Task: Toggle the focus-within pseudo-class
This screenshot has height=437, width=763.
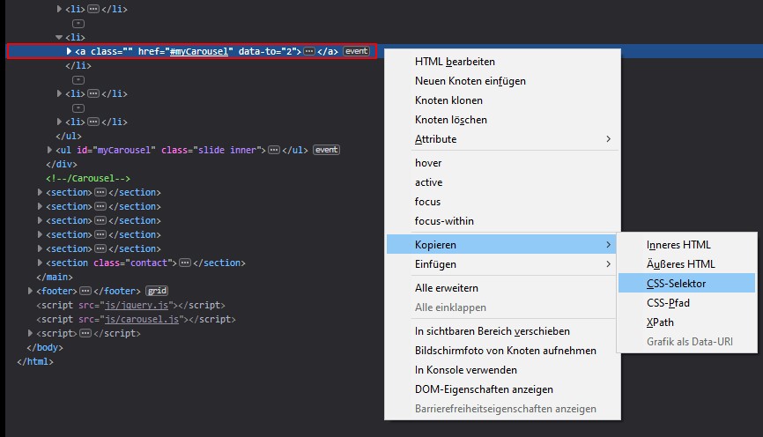Action: pyautogui.click(x=503, y=221)
